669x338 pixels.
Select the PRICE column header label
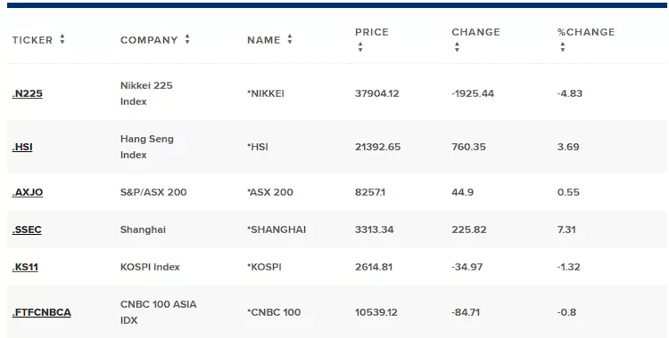(372, 32)
